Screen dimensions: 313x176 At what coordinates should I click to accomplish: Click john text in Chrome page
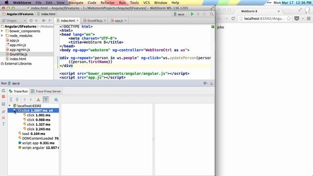pyautogui.click(x=221, y=27)
